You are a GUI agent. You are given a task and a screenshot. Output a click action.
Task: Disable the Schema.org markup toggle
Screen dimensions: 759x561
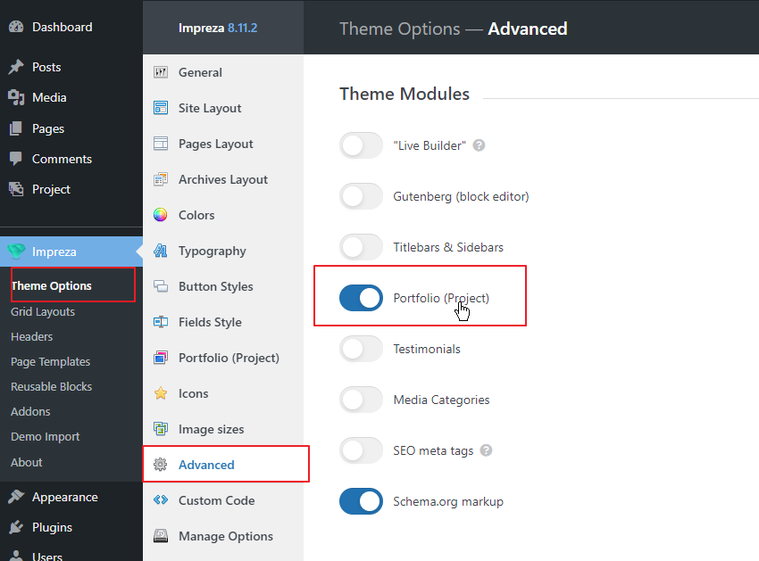361,501
